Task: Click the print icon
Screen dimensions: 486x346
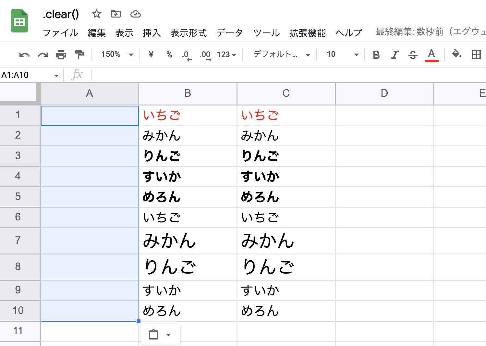Action: (61, 55)
